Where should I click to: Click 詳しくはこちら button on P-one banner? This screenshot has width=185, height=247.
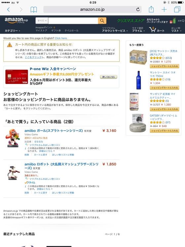(x=109, y=77)
